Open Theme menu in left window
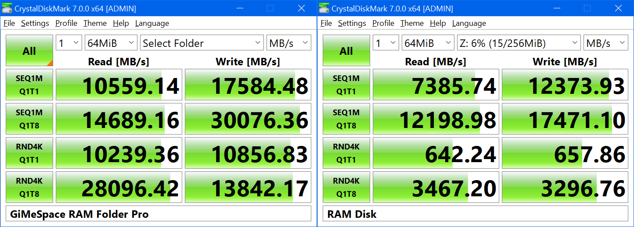Image resolution: width=634 pixels, height=227 pixels. tap(95, 23)
